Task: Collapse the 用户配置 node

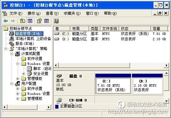Action: click(12, 84)
